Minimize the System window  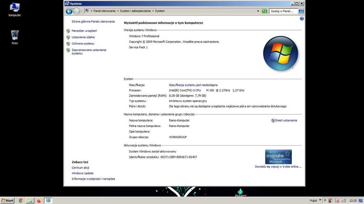[x=293, y=4]
